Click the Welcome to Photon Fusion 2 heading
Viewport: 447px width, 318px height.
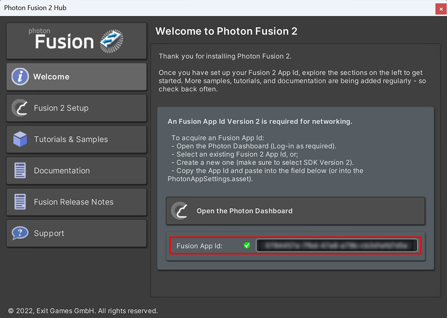pos(226,31)
